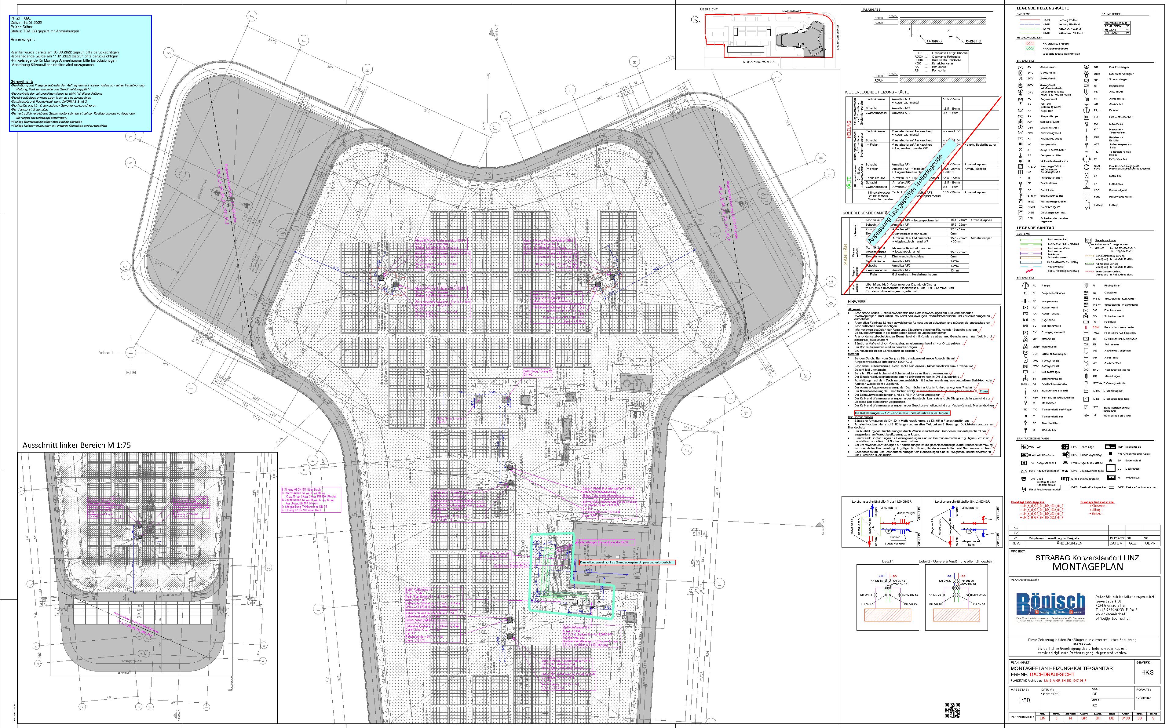Click the red 'Darstellung passt nicht' comment
1169x728 pixels.
[627, 562]
